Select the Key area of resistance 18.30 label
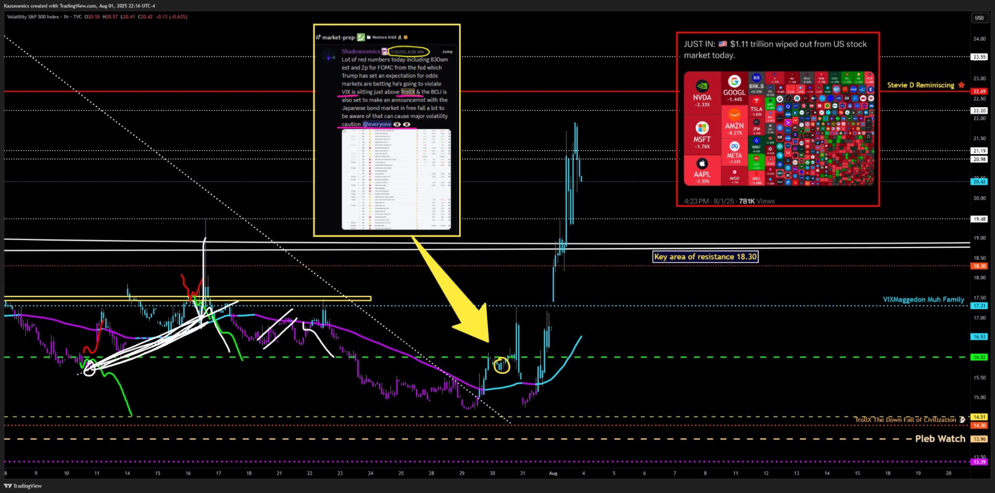 tap(705, 256)
